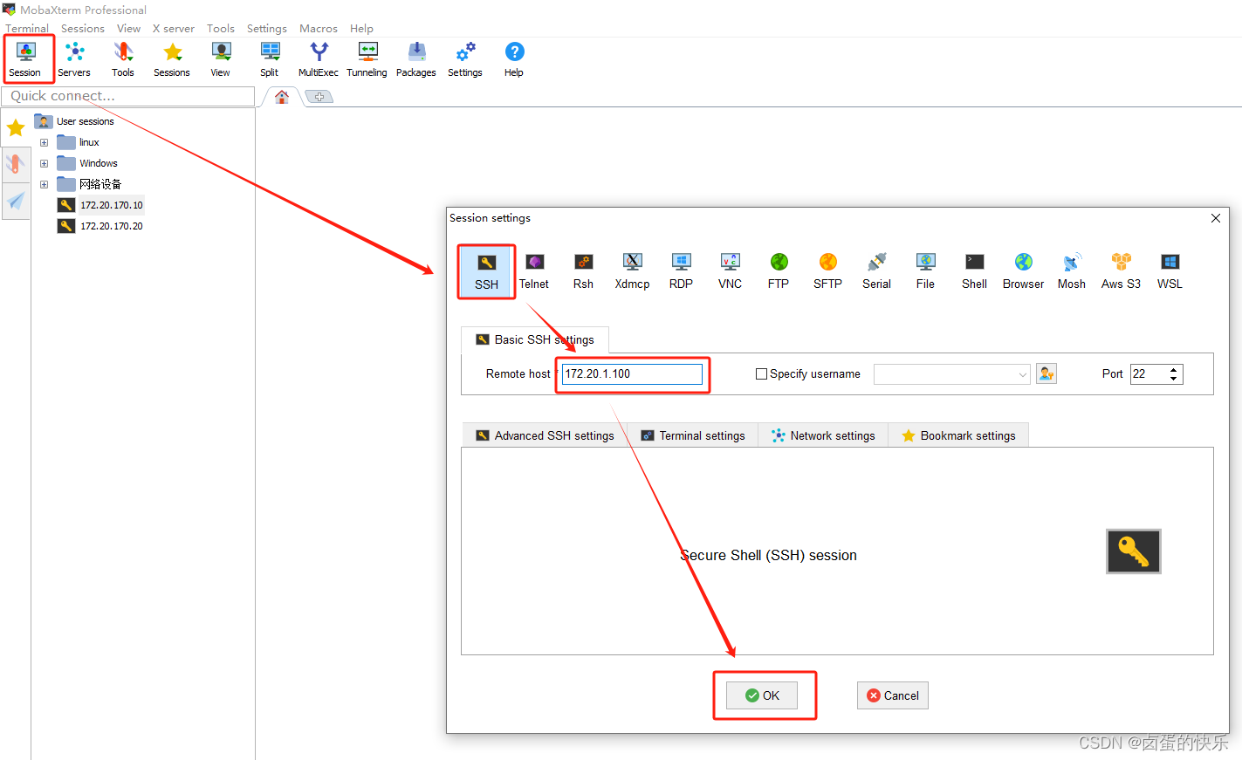Increase the Port number with up arrow
The image size is (1242, 760).
[1174, 369]
